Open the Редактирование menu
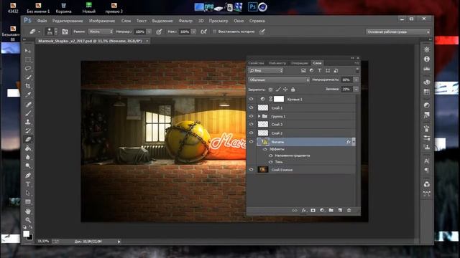 click(68, 21)
